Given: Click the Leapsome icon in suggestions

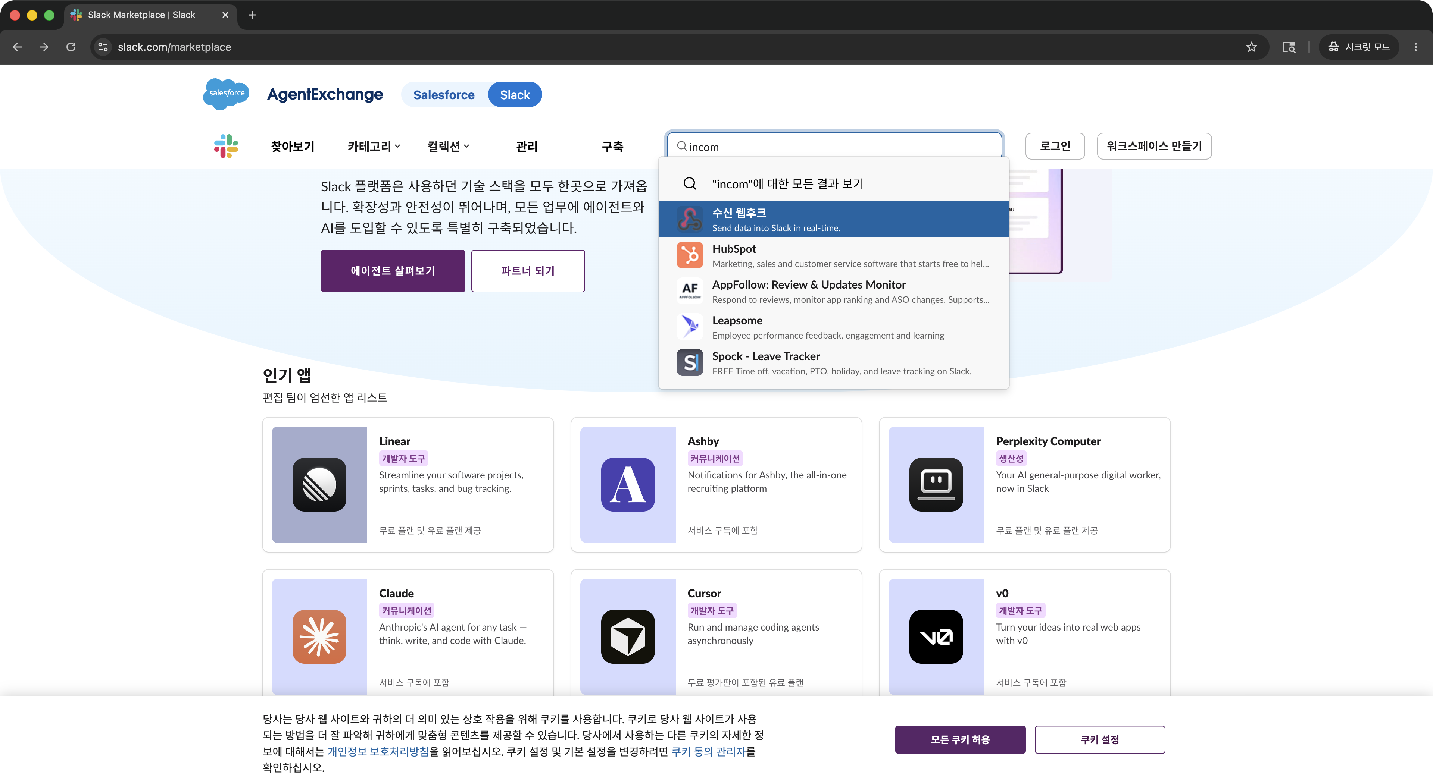Looking at the screenshot, I should [690, 327].
